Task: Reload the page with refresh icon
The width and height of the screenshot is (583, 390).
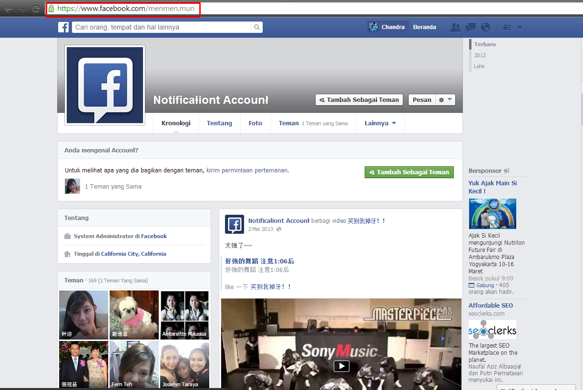Action: pyautogui.click(x=36, y=9)
